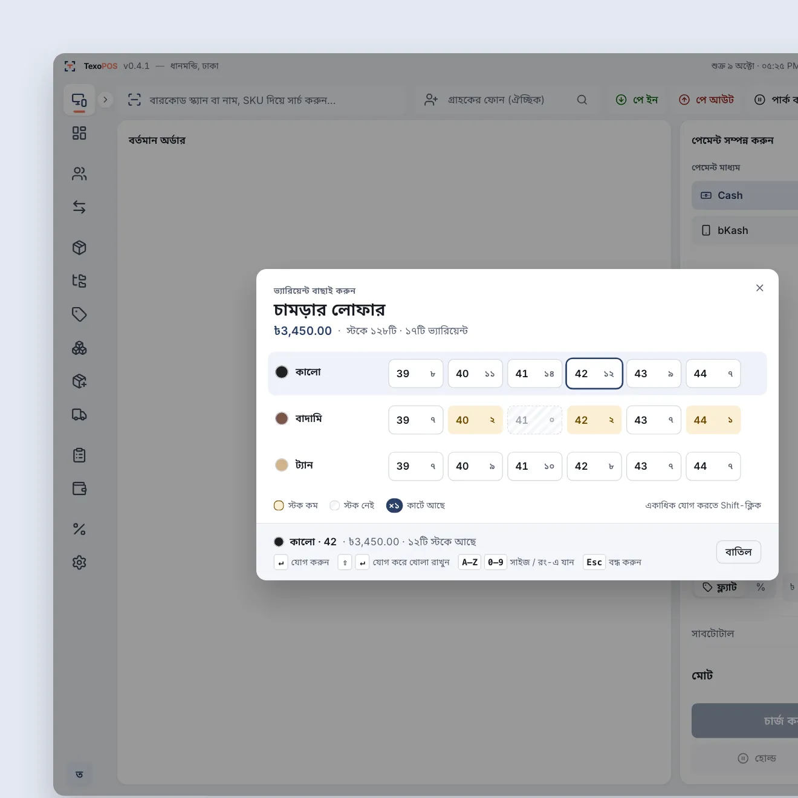This screenshot has height=798, width=798.
Task: Open the transfer arrows icon in sidebar
Action: click(79, 207)
